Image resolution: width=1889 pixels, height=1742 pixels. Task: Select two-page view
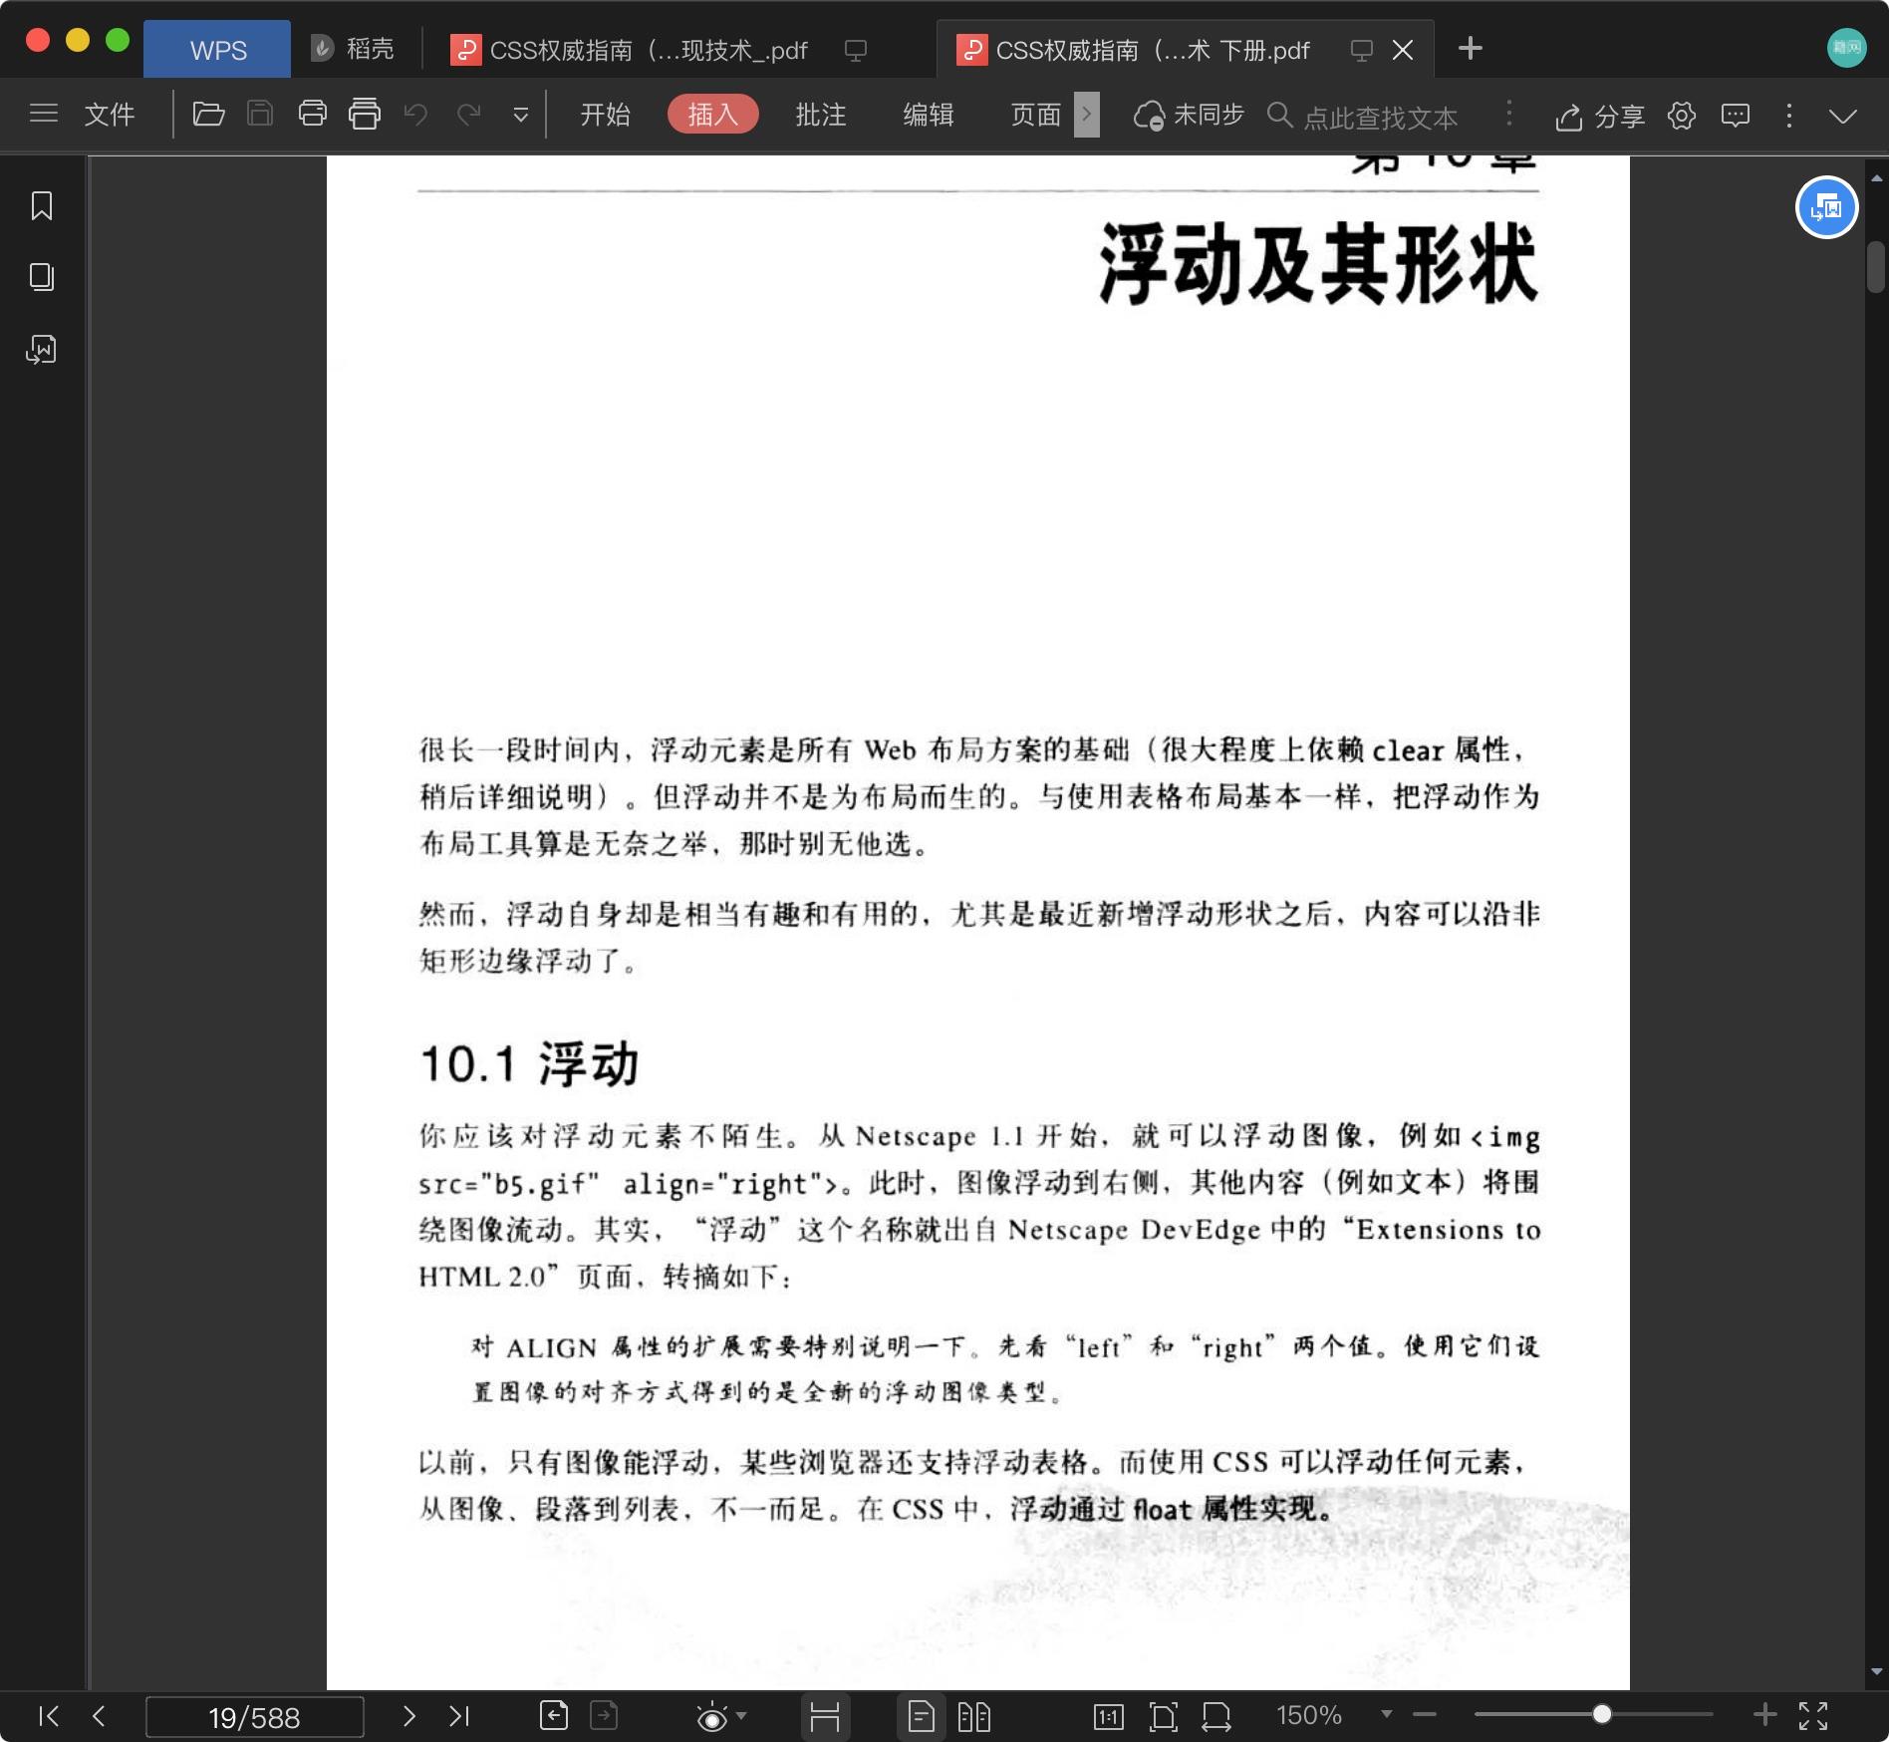pos(973,1716)
